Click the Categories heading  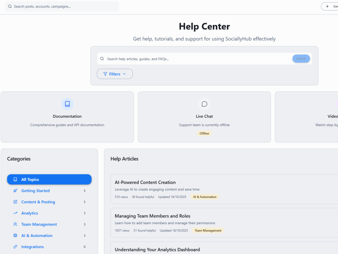pos(19,159)
